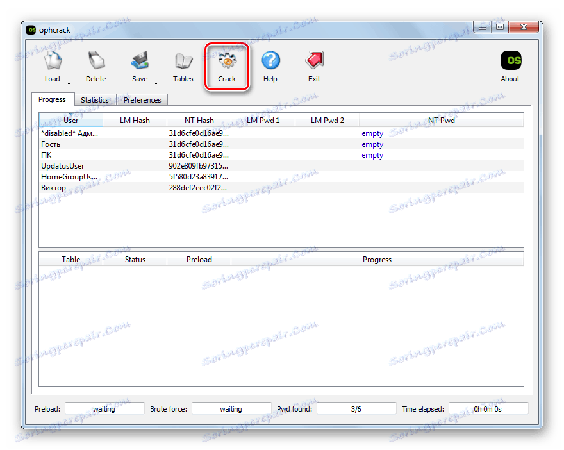Click the Delete toolbar icon
Image resolution: width=564 pixels, height=450 pixels.
(x=96, y=60)
